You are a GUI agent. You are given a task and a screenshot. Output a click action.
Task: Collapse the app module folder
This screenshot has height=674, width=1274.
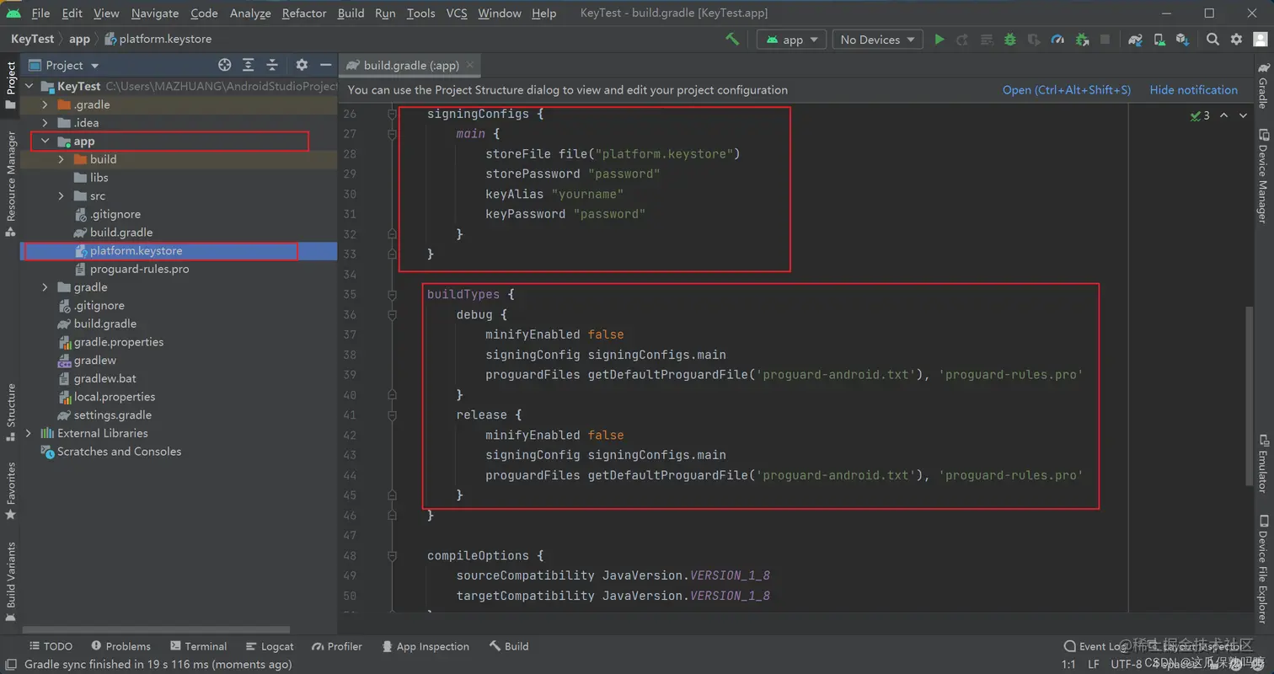45,142
